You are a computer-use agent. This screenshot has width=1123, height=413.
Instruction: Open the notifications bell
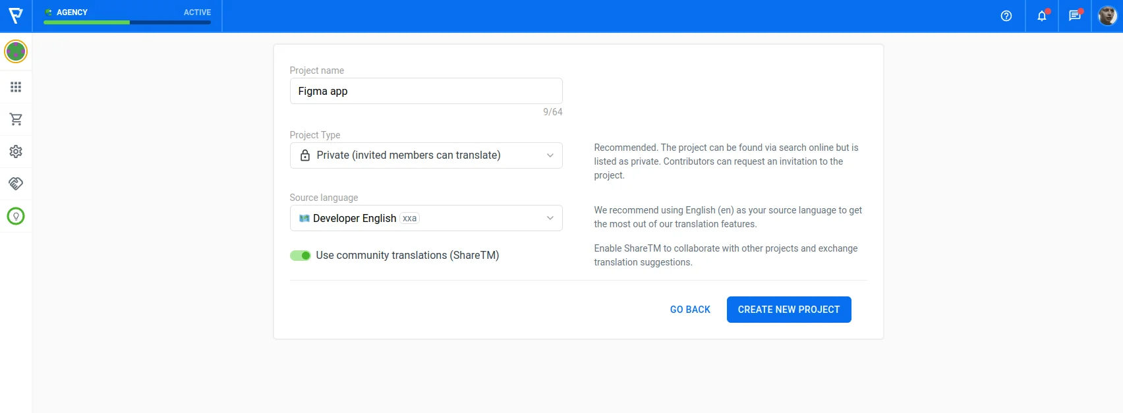(x=1041, y=16)
